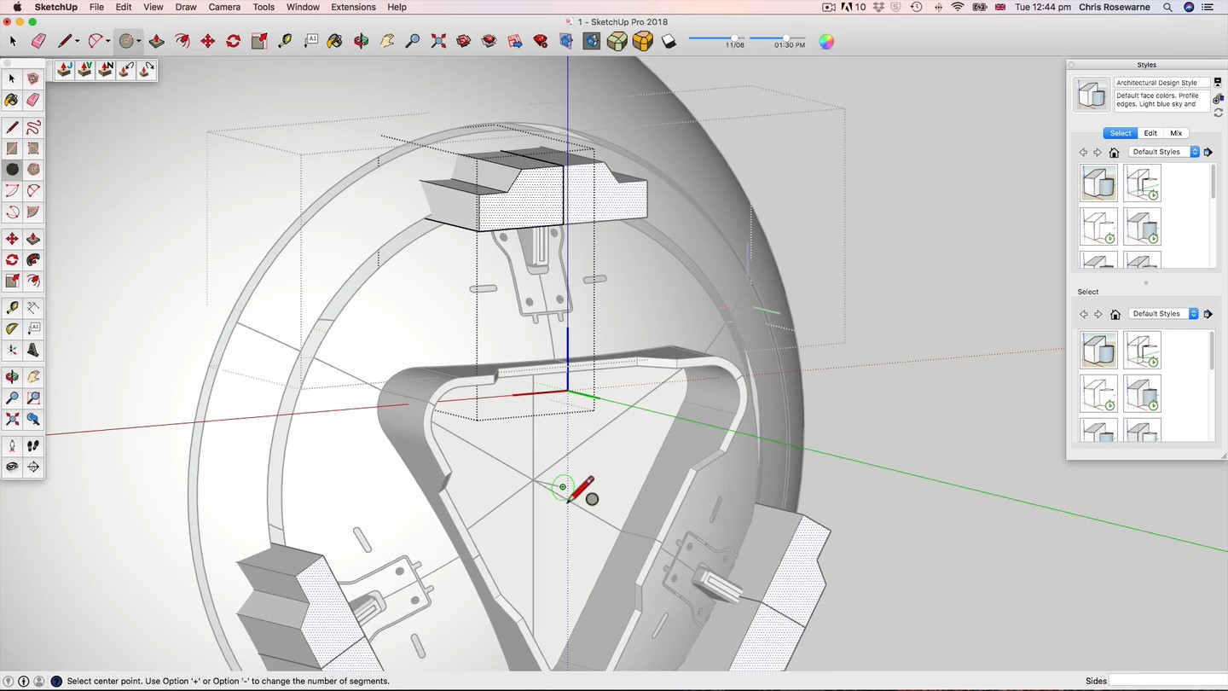Choose the Tape Measure tool in top toolbar
Viewport: 1228px width, 691px height.
pyautogui.click(x=285, y=41)
